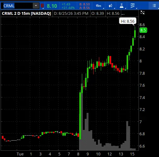Open the chart style candlestick icon
159x157 pixels.
pyautogui.click(x=111, y=6)
